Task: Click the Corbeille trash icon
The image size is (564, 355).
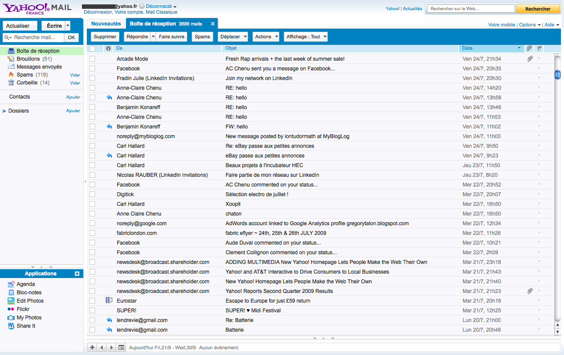Action: point(11,83)
